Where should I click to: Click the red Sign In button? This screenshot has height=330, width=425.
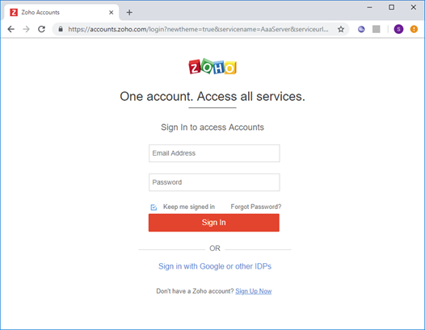pyautogui.click(x=214, y=223)
